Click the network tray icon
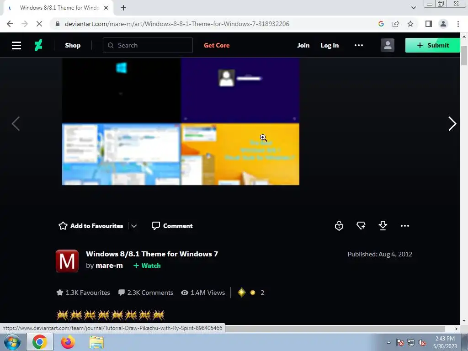The image size is (468, 351). point(411,342)
